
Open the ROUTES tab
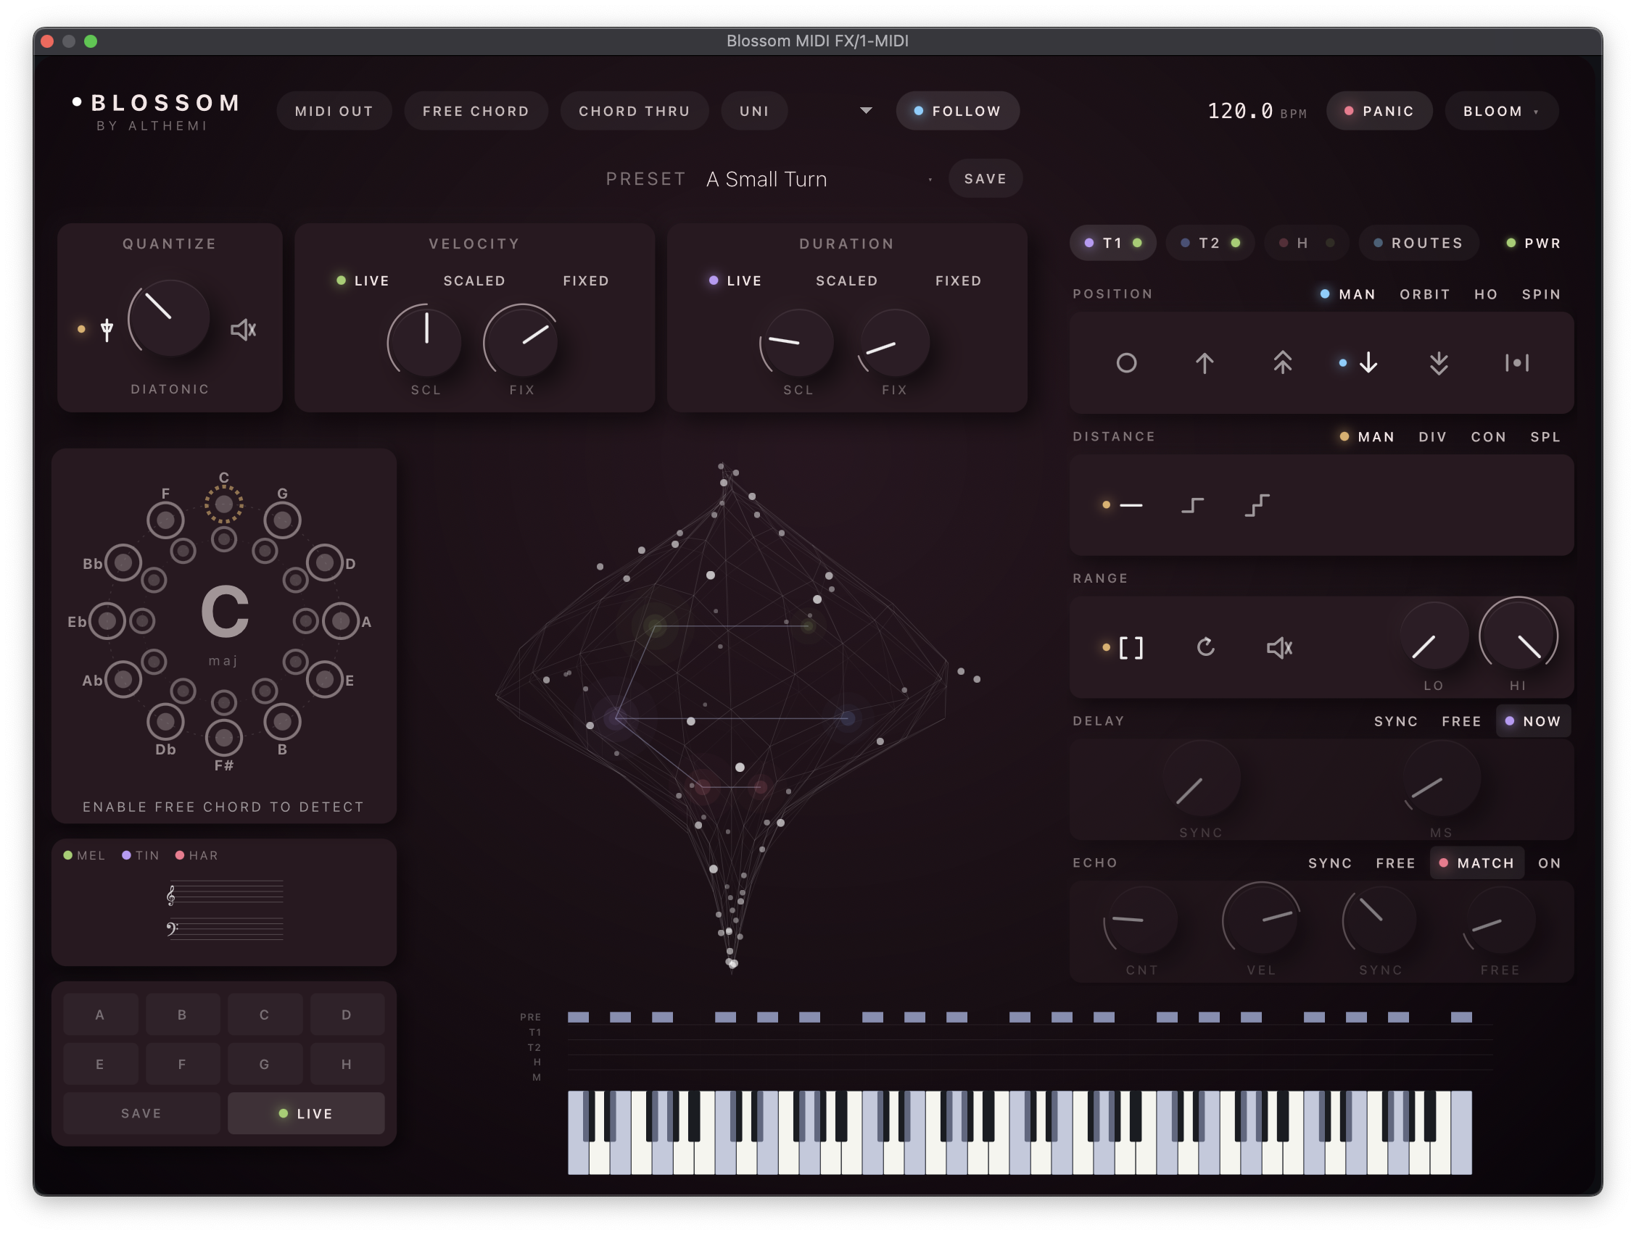pos(1418,243)
